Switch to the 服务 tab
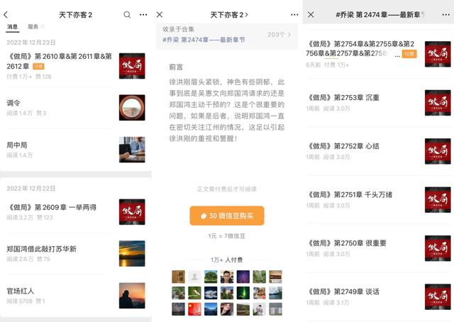 pos(33,27)
